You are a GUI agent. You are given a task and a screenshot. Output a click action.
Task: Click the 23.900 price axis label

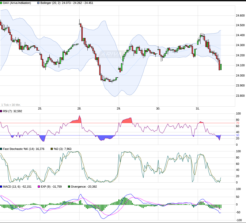[x=240, y=85]
